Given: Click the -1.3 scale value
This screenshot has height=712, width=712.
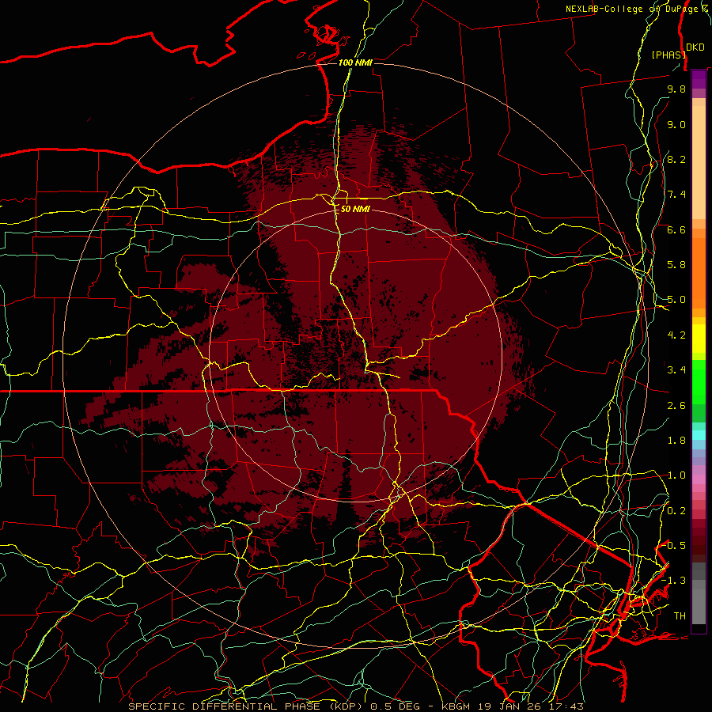Looking at the screenshot, I should 674,581.
